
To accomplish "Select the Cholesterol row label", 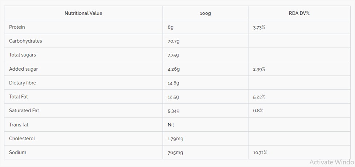I will coord(22,139).
